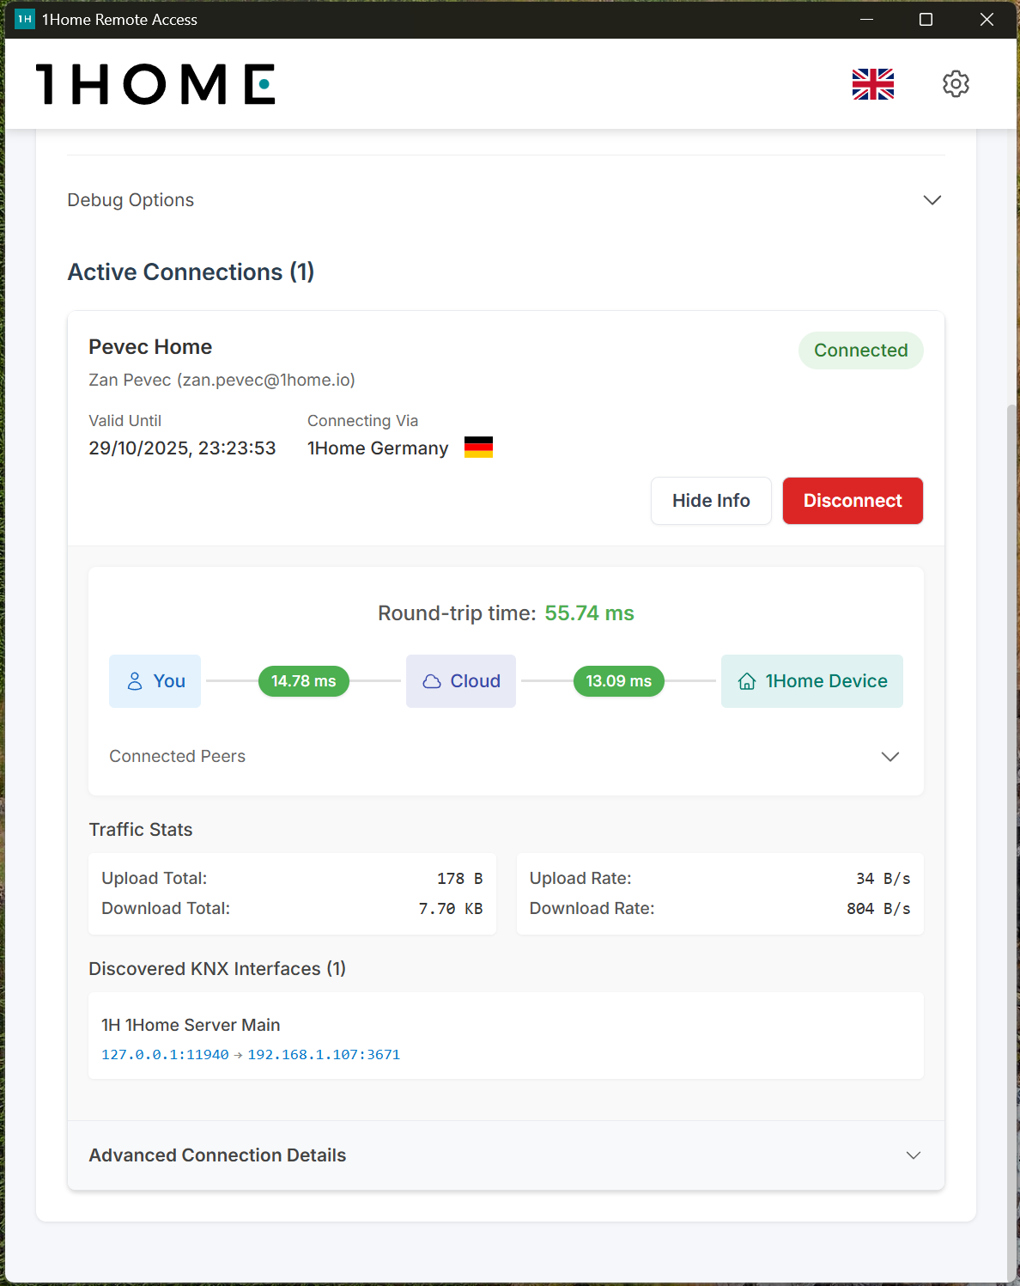Screen dimensions: 1020x1286
Task: Click the German flag next to 1Home Germany
Action: pos(478,448)
